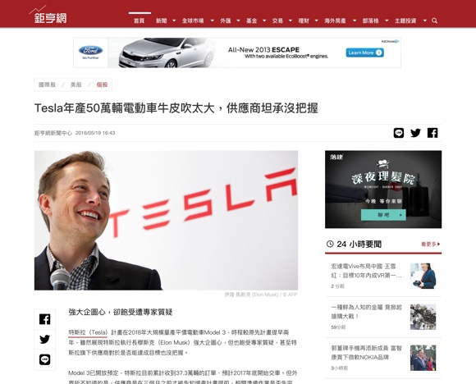
Task: Share article on Twitter icon near headline
Action: pos(415,133)
